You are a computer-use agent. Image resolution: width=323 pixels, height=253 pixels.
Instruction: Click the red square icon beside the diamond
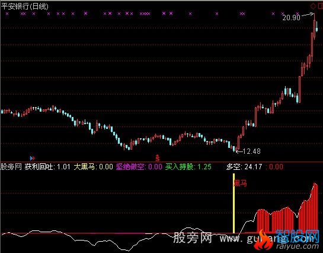pos(321,6)
